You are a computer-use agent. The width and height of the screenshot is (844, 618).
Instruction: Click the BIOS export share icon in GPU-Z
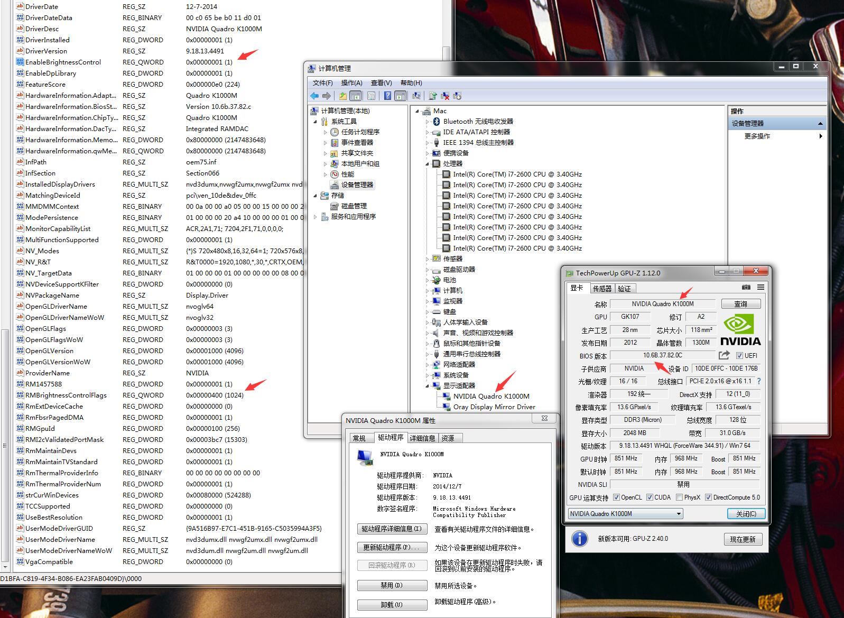pos(724,355)
